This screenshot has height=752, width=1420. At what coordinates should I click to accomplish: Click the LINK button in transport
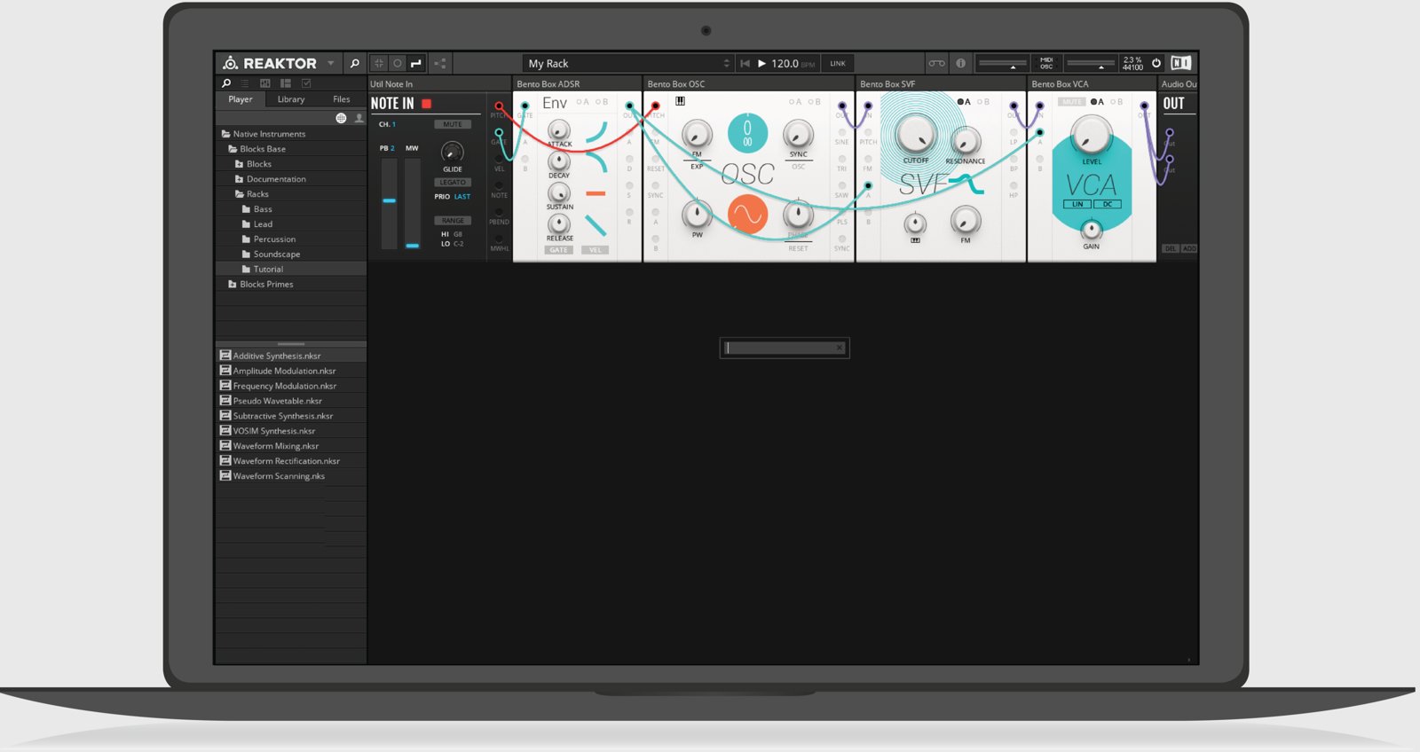coord(837,63)
